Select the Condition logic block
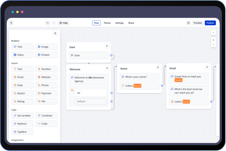Image resolution: width=226 pixels, height=151 pixels. point(47,116)
